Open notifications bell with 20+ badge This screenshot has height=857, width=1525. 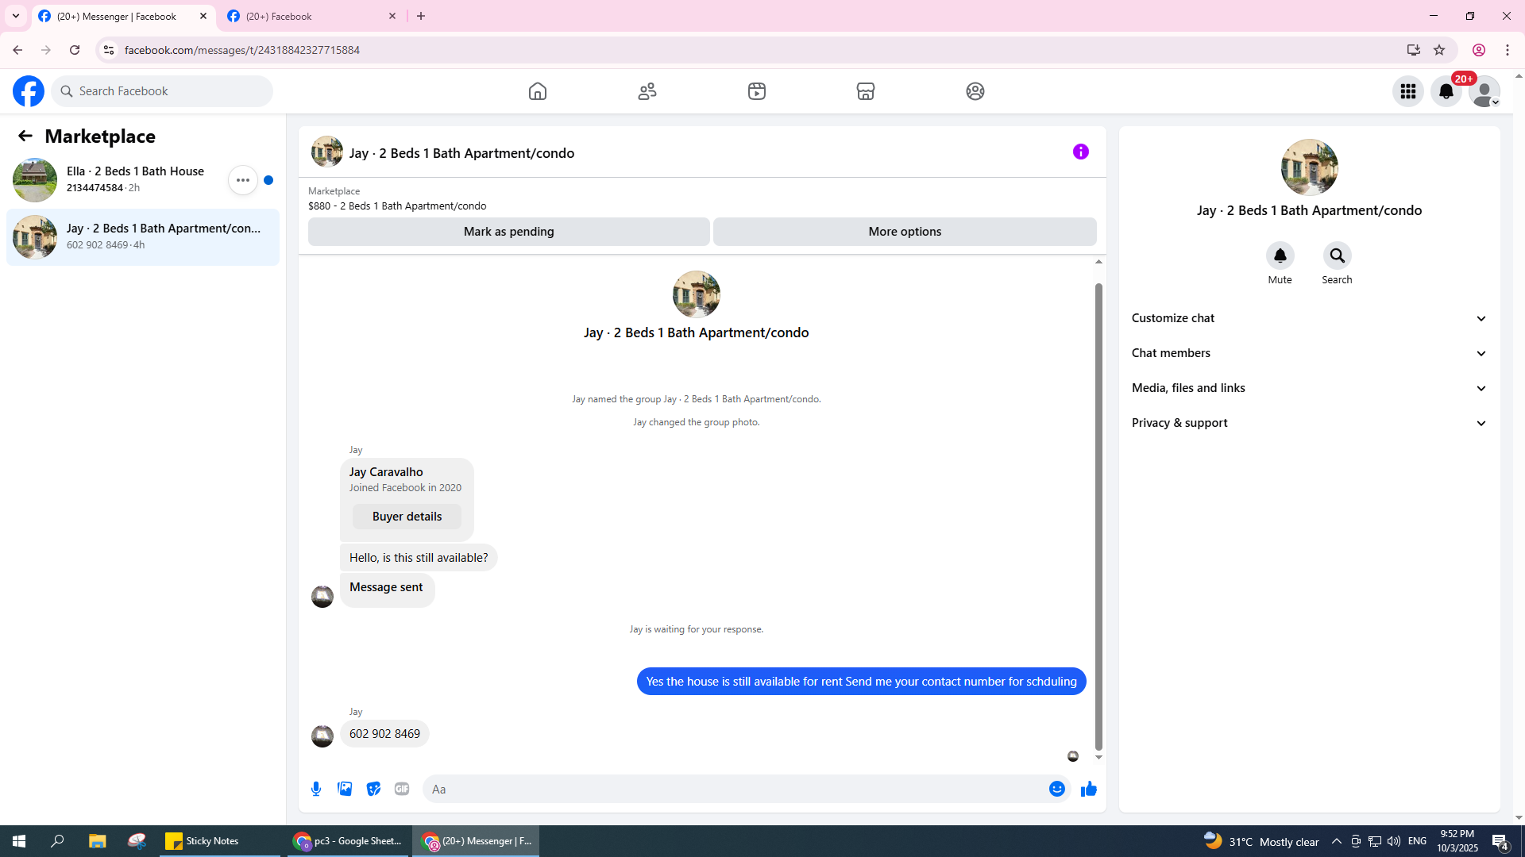point(1446,91)
